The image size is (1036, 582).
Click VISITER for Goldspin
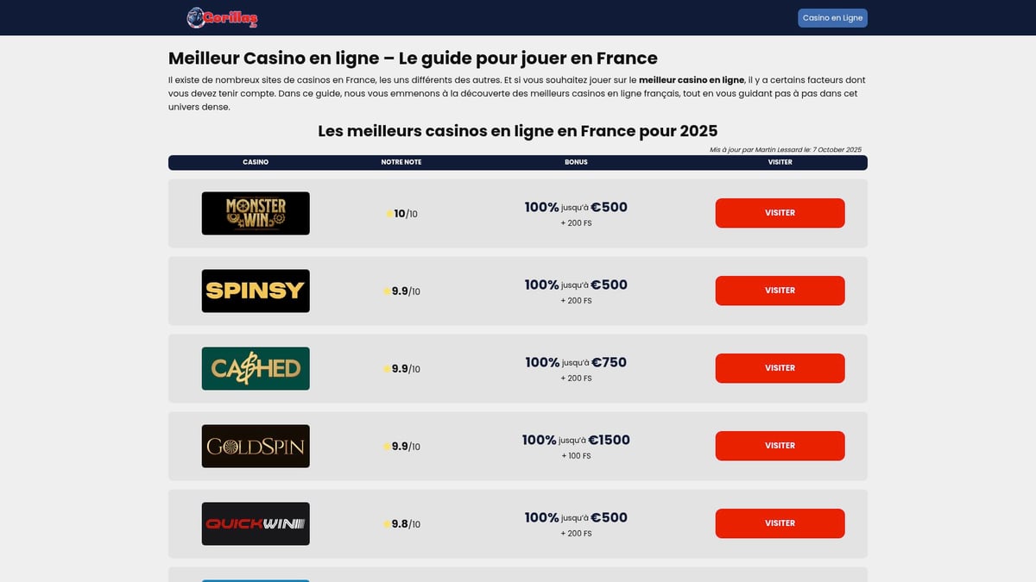click(x=780, y=446)
